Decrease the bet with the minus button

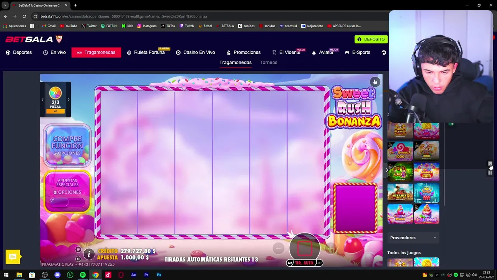click(x=278, y=248)
